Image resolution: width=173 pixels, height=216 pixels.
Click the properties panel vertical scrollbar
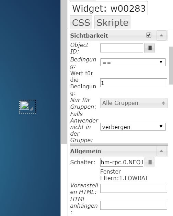point(171,66)
